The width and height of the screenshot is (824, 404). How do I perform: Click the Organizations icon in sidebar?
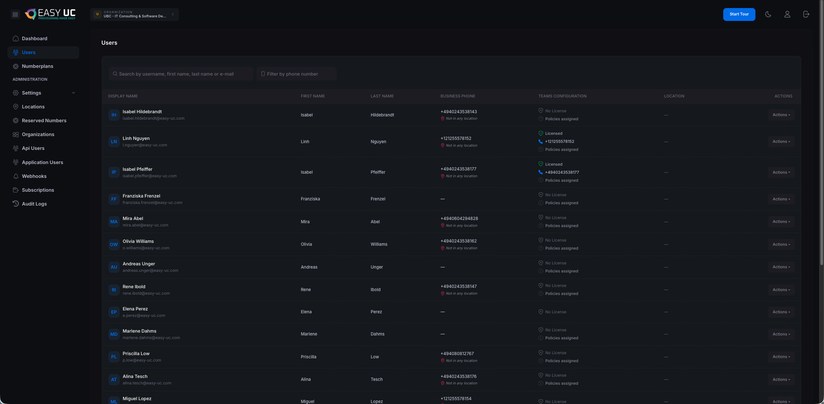(15, 134)
